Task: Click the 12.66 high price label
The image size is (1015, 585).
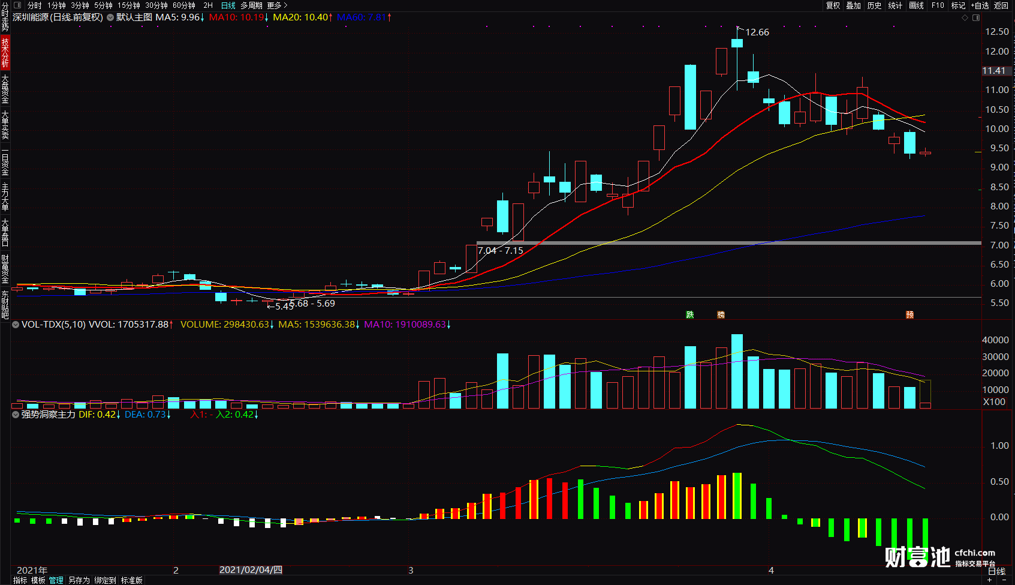Action: pyautogui.click(x=757, y=32)
